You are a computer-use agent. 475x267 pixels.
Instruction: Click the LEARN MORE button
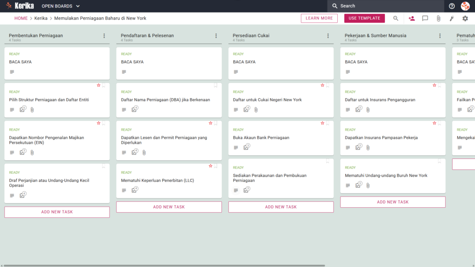(x=319, y=18)
